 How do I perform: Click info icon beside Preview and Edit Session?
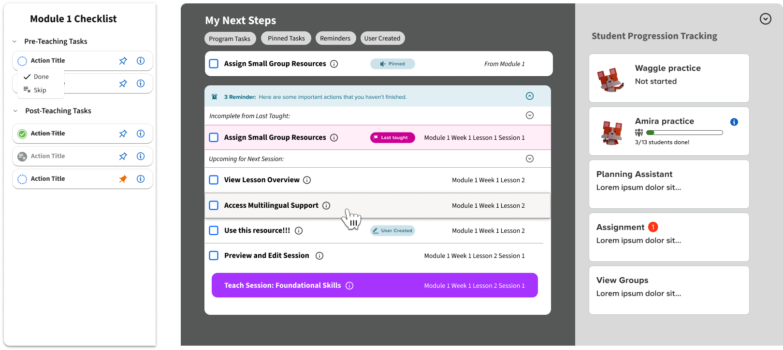coord(319,256)
